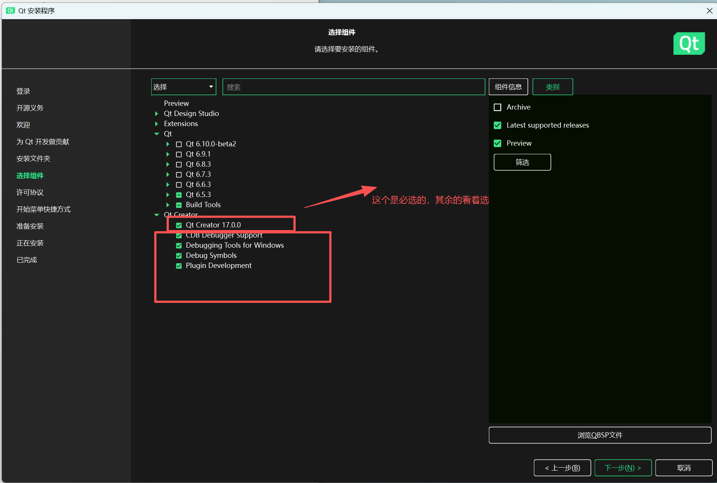The width and height of the screenshot is (717, 483).
Task: Focus the 搜索 component search field
Action: [x=353, y=87]
